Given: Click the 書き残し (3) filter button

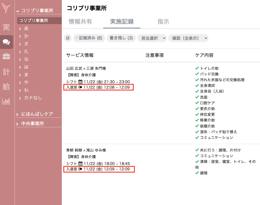Looking at the screenshot, I should [x=121, y=38].
